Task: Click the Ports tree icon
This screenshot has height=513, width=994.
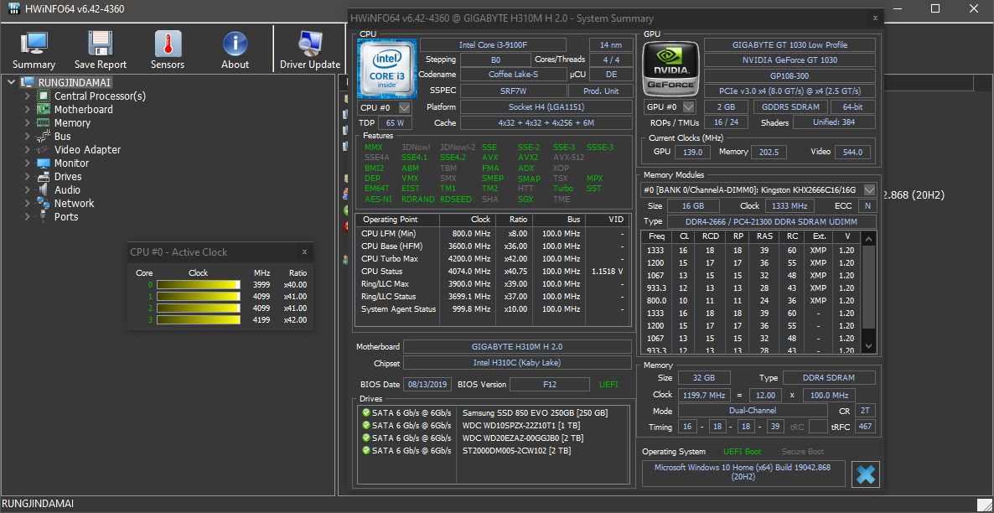Action: pyautogui.click(x=44, y=216)
